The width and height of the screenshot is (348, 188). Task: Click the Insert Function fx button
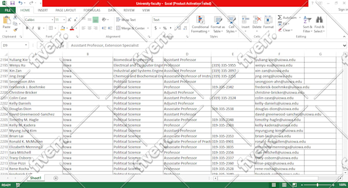62,45
